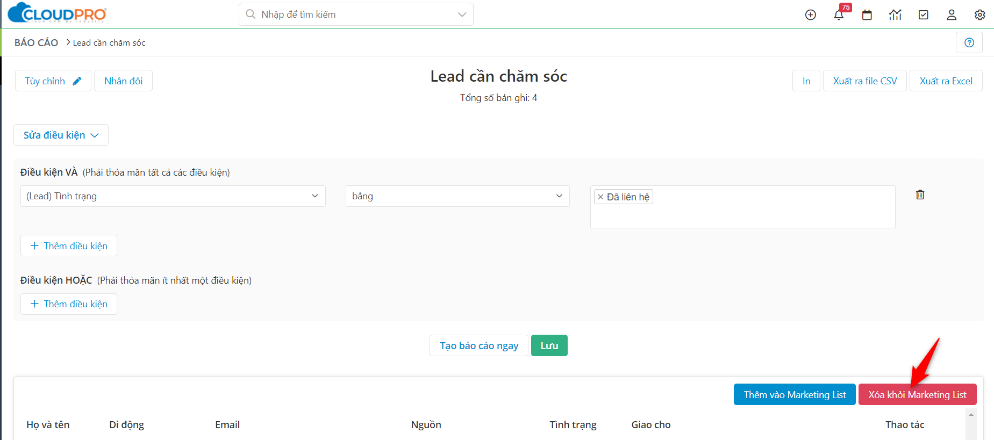Open reports with the chart icon
Viewport: 994px width, 440px height.
[895, 15]
